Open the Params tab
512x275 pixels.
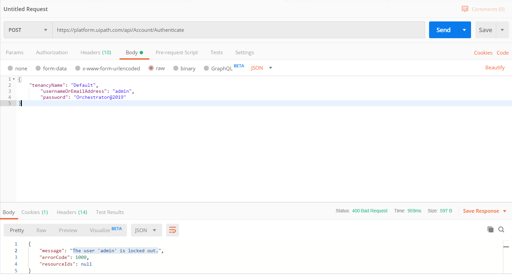coord(14,53)
